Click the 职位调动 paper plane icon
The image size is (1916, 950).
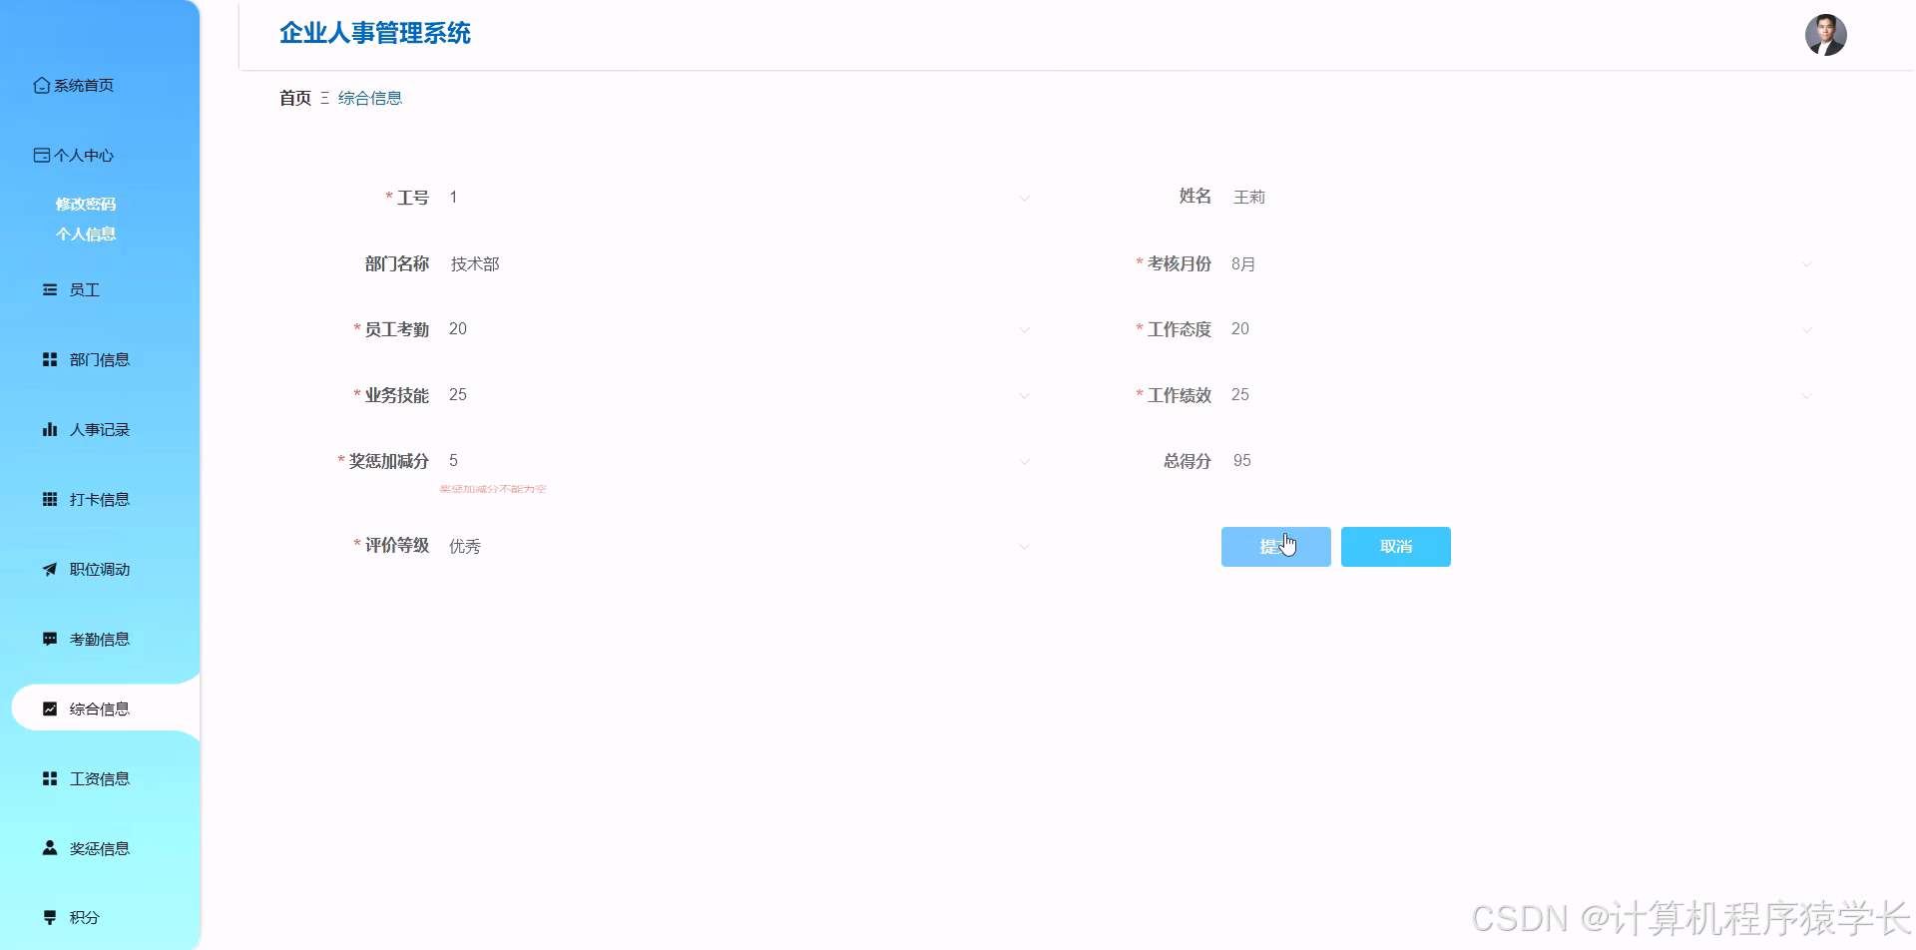pos(50,569)
